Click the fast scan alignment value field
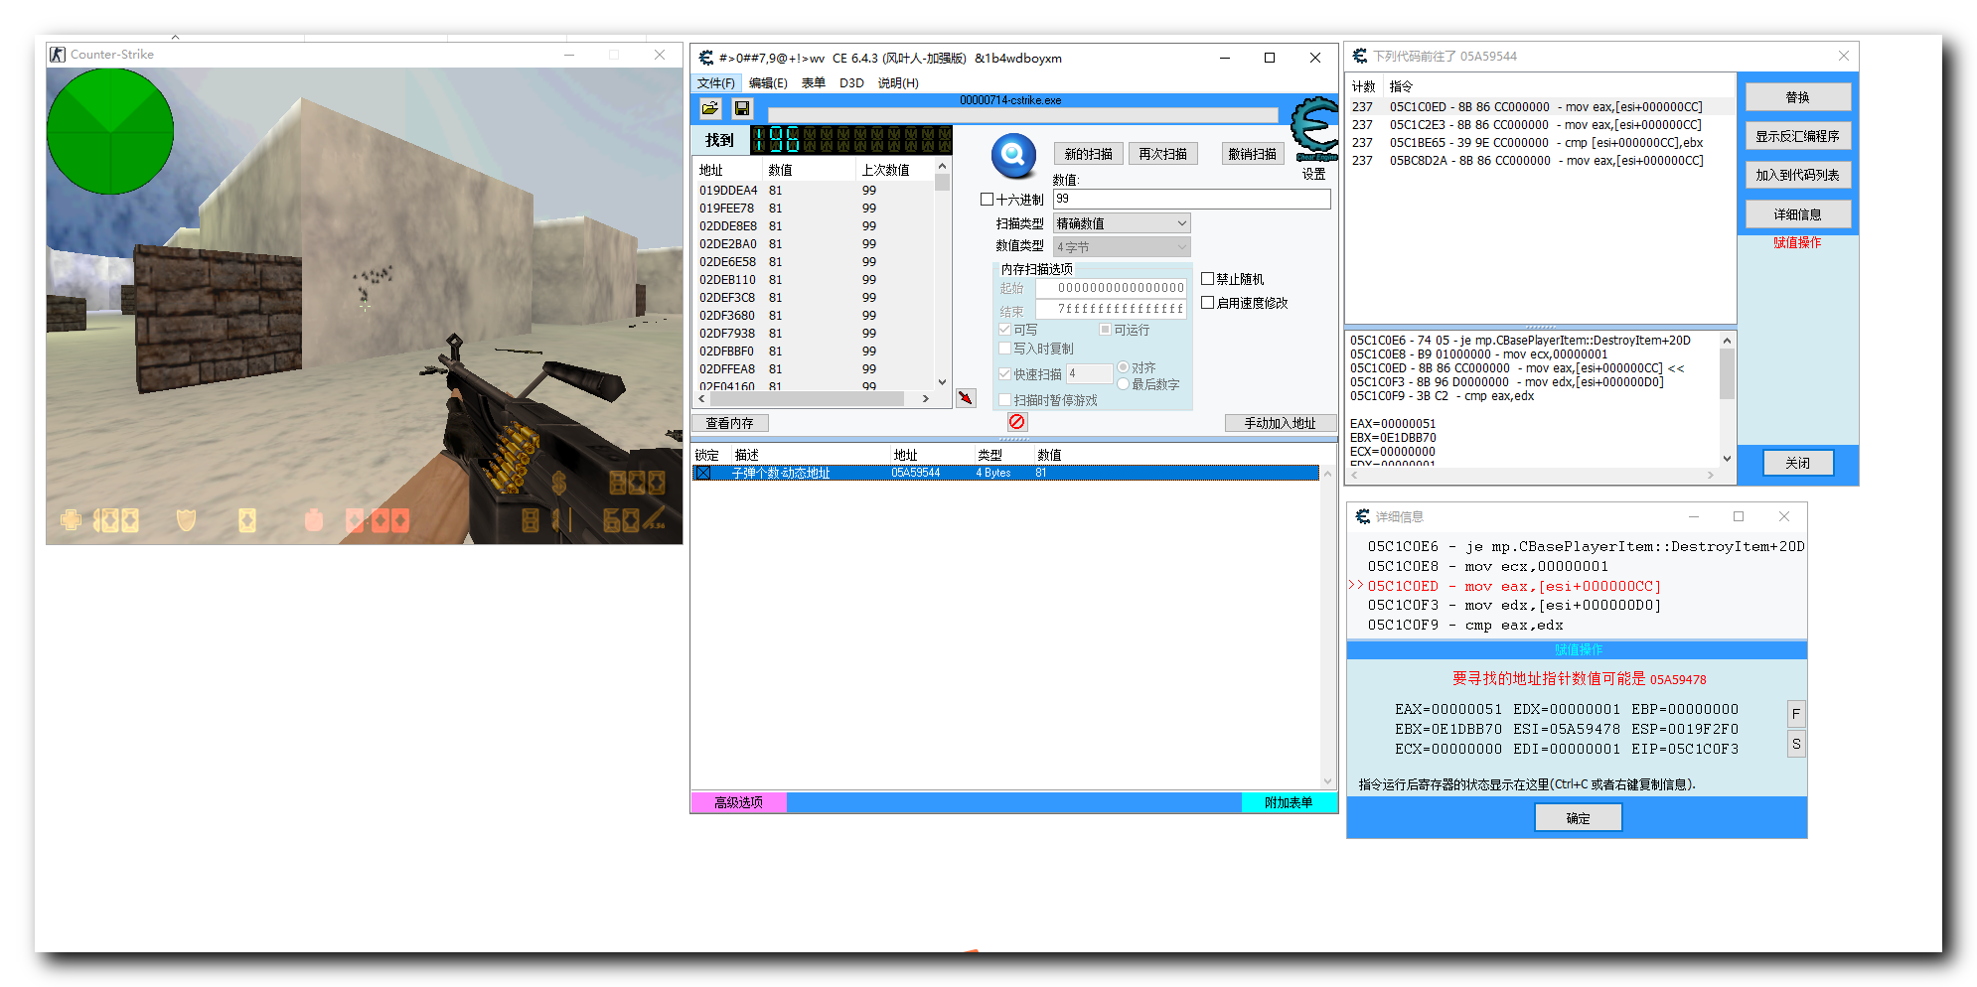1977x987 pixels. coord(1090,373)
